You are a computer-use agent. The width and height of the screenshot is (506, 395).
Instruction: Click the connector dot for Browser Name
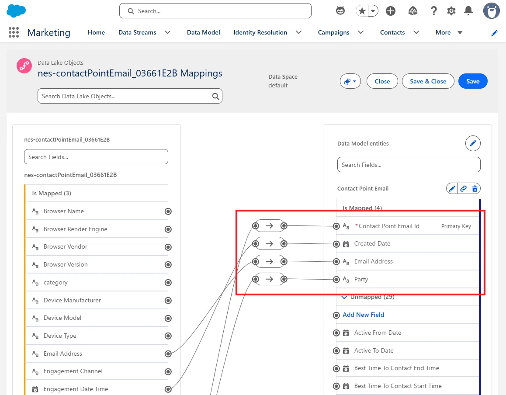point(168,211)
